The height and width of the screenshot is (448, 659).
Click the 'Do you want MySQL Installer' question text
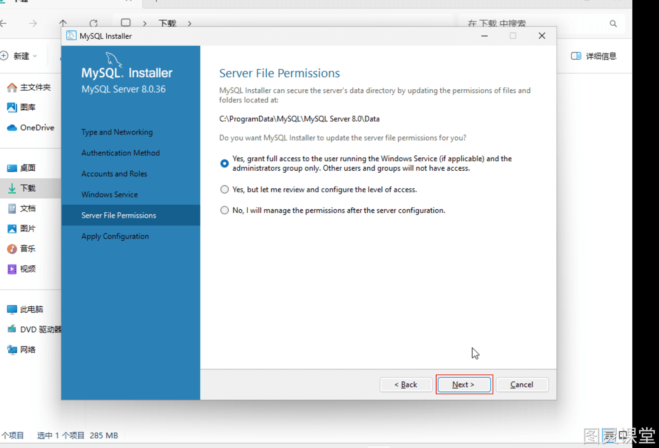coord(343,138)
